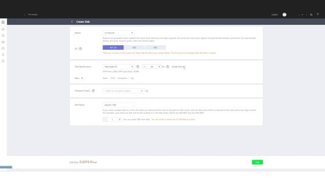Viewport: 325px width, 183px height.
Task: Click the first cloud icon in the sidebar
Action: pyautogui.click(x=3, y=29)
